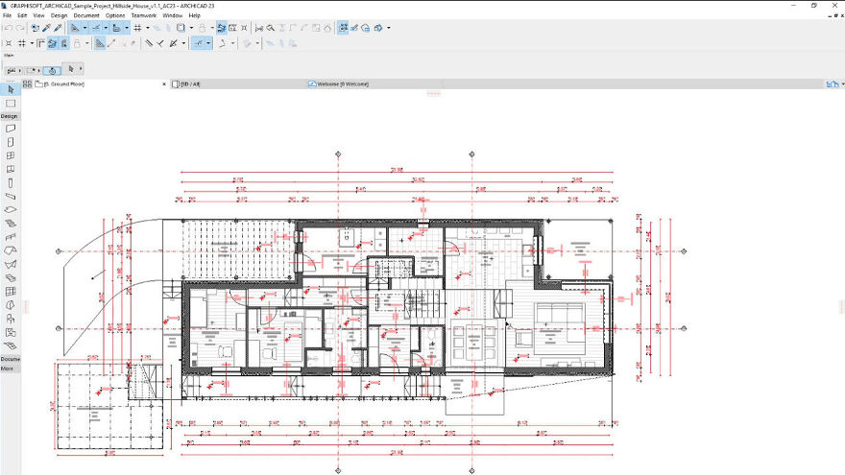This screenshot has height=475, width=845.
Task: Expand the More toolbox section
Action: click(x=7, y=368)
